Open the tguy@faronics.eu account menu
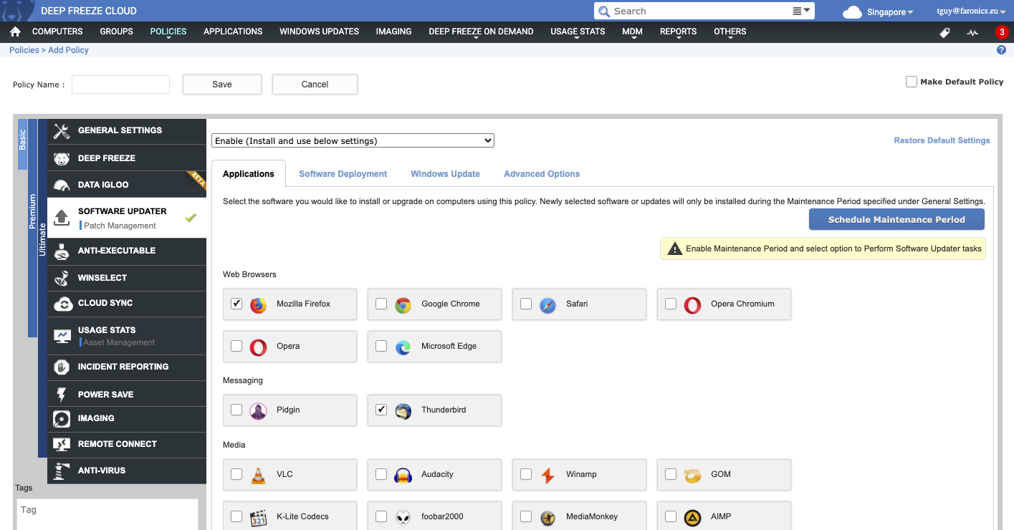Viewport: 1014px width, 530px height. pyautogui.click(x=971, y=12)
